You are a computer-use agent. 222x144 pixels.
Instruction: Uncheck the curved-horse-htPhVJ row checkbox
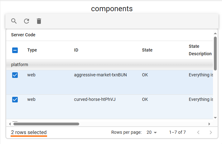[15, 100]
